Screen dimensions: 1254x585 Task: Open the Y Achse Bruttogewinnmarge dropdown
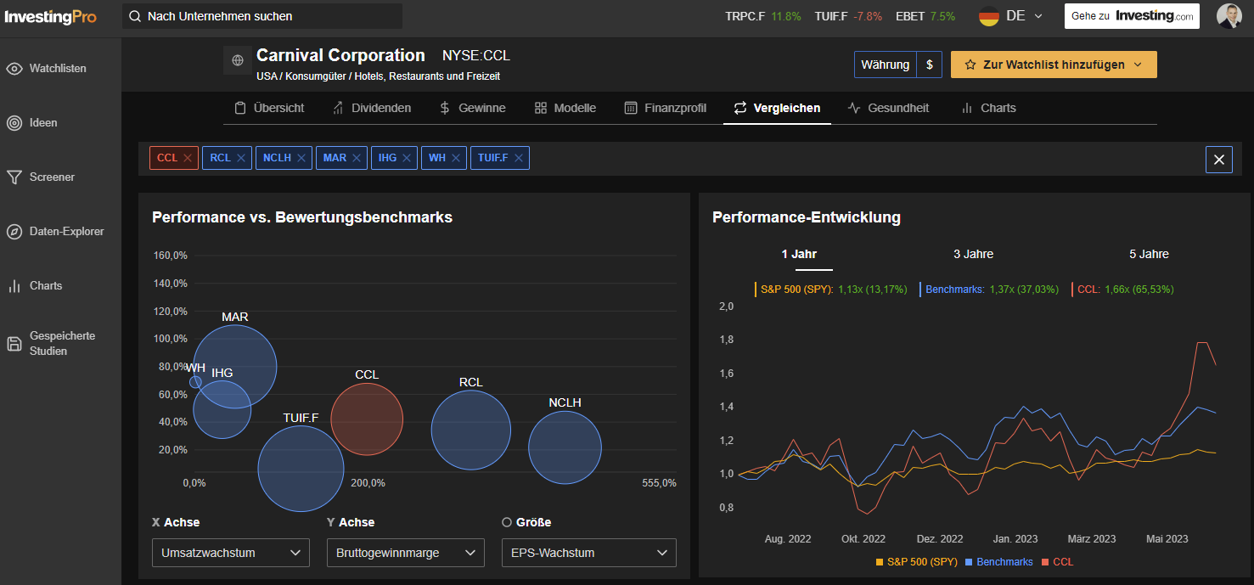point(406,553)
